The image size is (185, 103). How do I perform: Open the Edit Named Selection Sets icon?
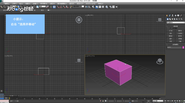(x=71, y=7)
